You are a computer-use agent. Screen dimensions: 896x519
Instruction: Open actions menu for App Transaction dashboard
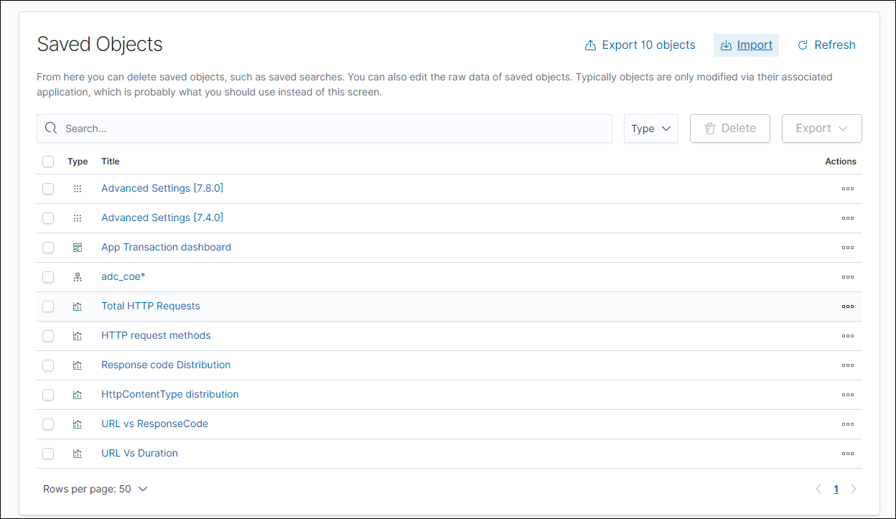pyautogui.click(x=847, y=248)
